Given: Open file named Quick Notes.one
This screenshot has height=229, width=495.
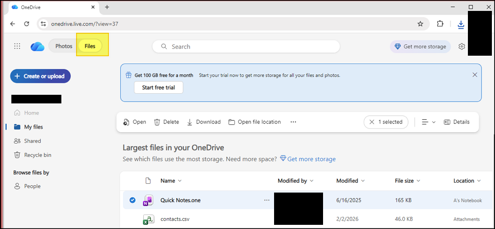Looking at the screenshot, I should tap(180, 200).
